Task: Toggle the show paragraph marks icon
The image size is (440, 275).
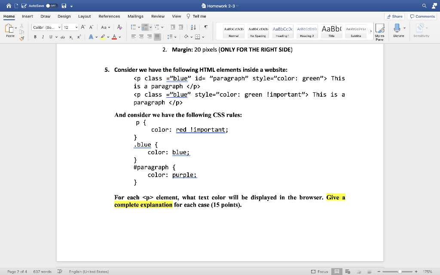Action: (206, 27)
